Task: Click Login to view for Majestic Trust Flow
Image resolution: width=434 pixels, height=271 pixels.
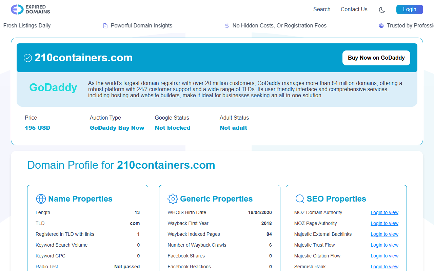Action: pyautogui.click(x=384, y=245)
